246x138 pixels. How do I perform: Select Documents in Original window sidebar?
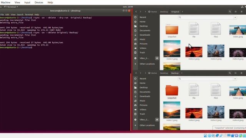(x=145, y=31)
